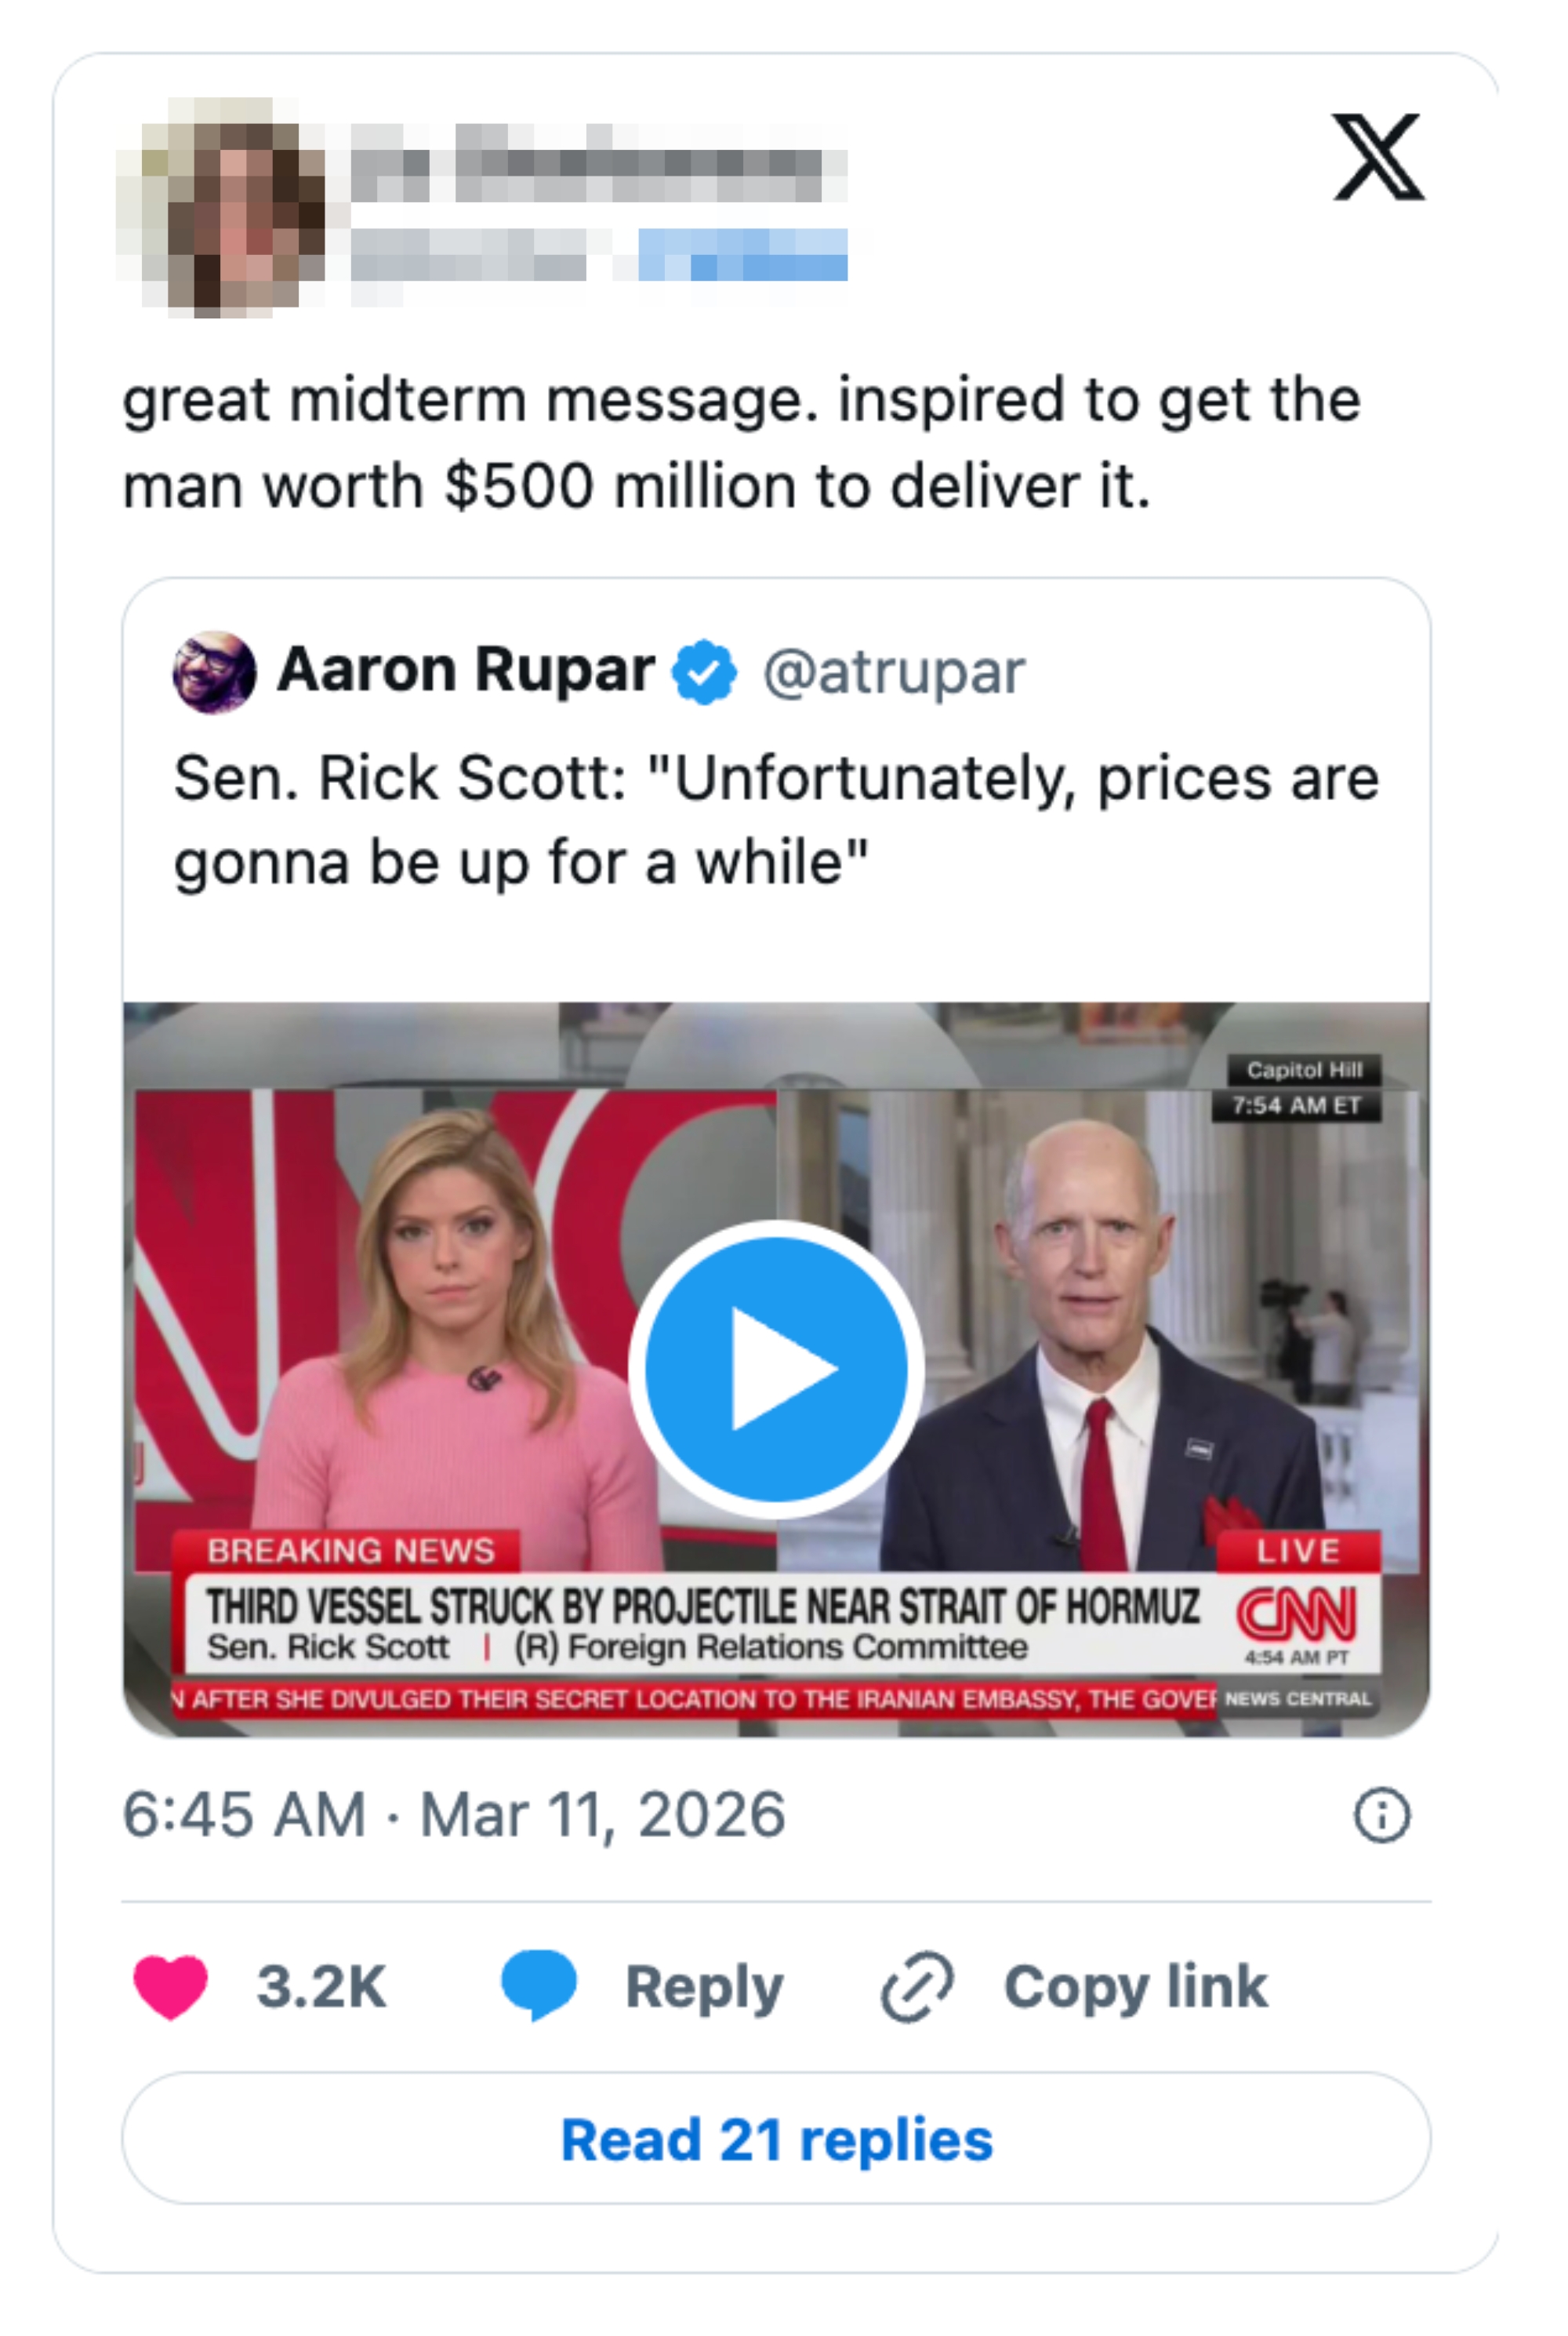Click the 'great midterm message' tweet text
The image size is (1568, 2336).
pos(740,442)
